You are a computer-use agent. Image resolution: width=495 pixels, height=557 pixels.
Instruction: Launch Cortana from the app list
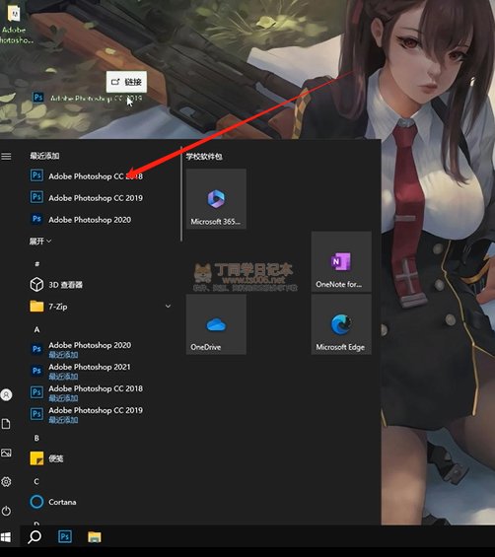53,502
